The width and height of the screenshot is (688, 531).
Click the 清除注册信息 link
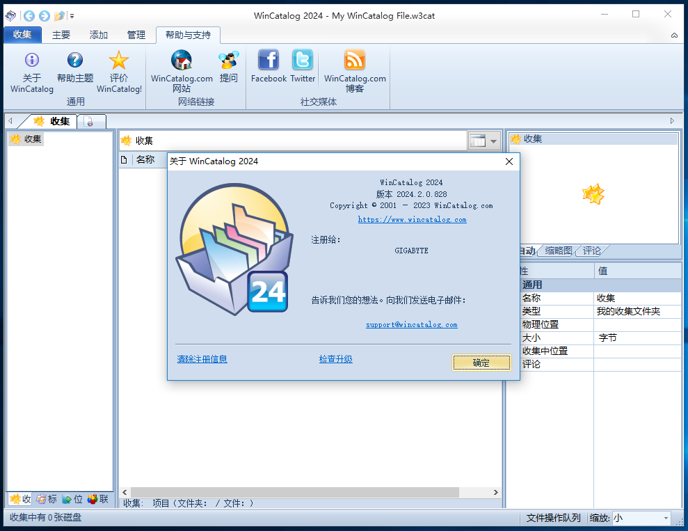tap(202, 359)
